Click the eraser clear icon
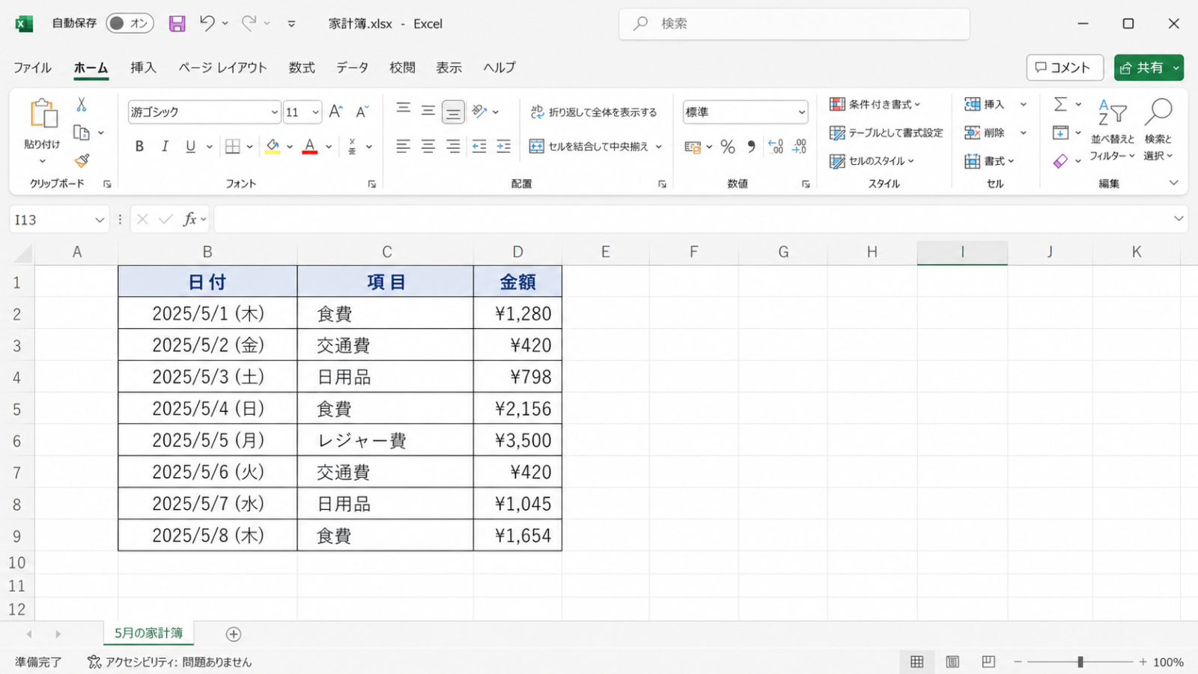The image size is (1198, 674). pyautogui.click(x=1060, y=161)
